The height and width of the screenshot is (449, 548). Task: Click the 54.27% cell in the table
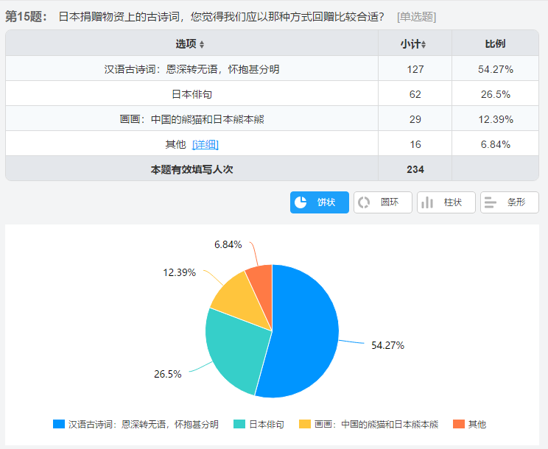[x=496, y=69]
